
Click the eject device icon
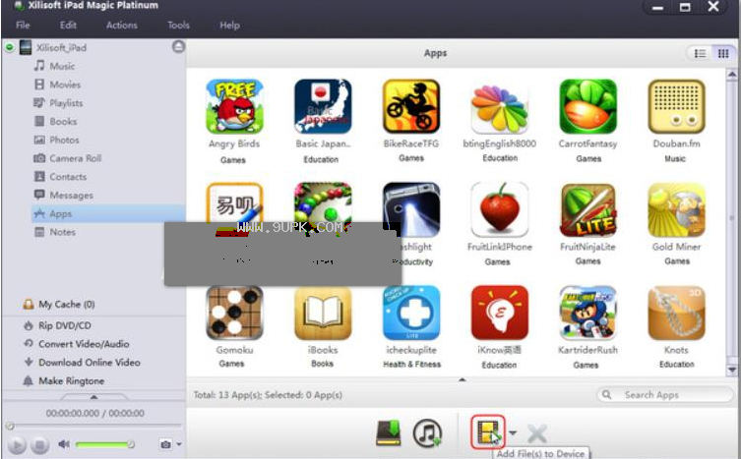178,47
